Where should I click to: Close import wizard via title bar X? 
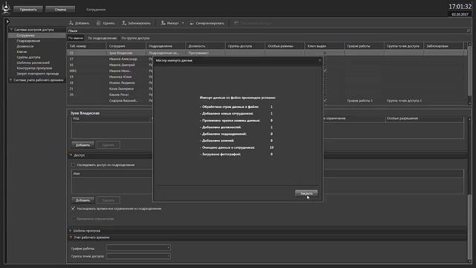[319, 60]
